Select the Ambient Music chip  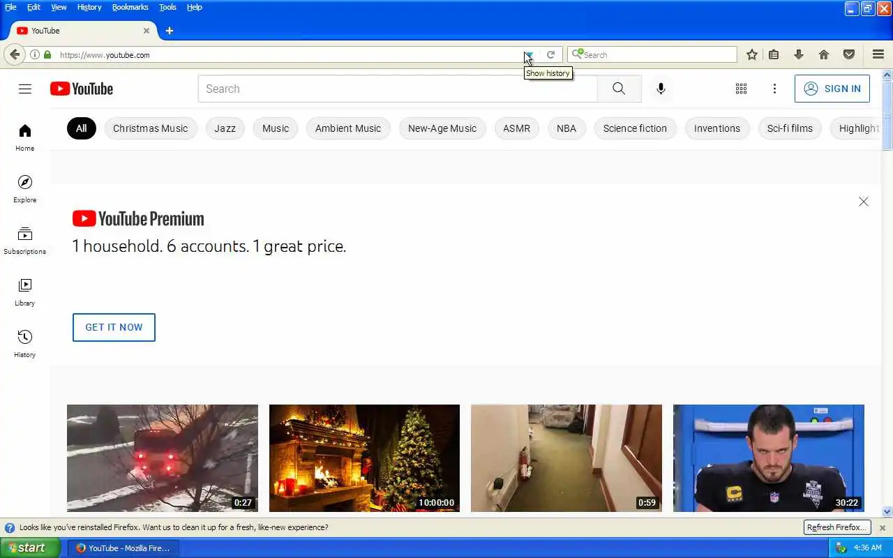tap(348, 128)
